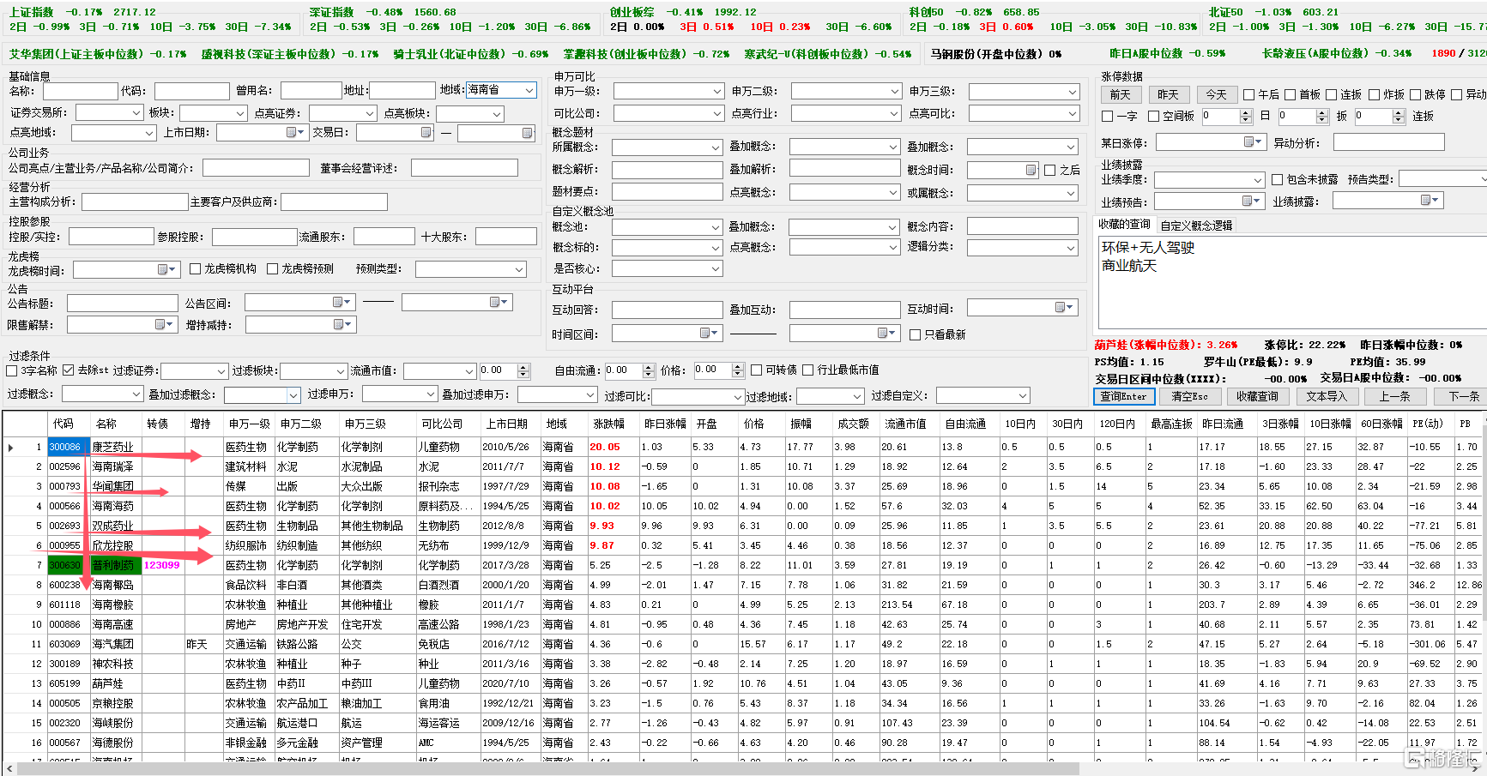
Task: Open the 龙虎榜时间 calendar picker
Action: tap(166, 269)
